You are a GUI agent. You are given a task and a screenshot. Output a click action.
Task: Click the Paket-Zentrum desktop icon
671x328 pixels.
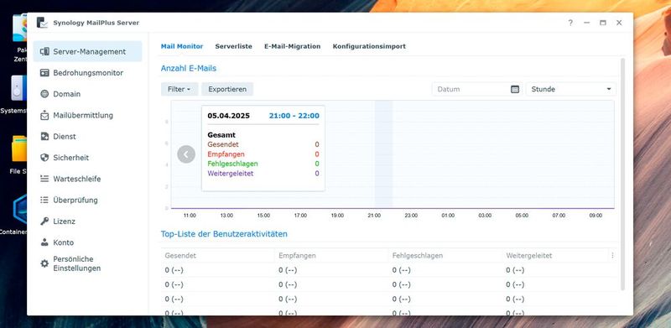(19, 29)
